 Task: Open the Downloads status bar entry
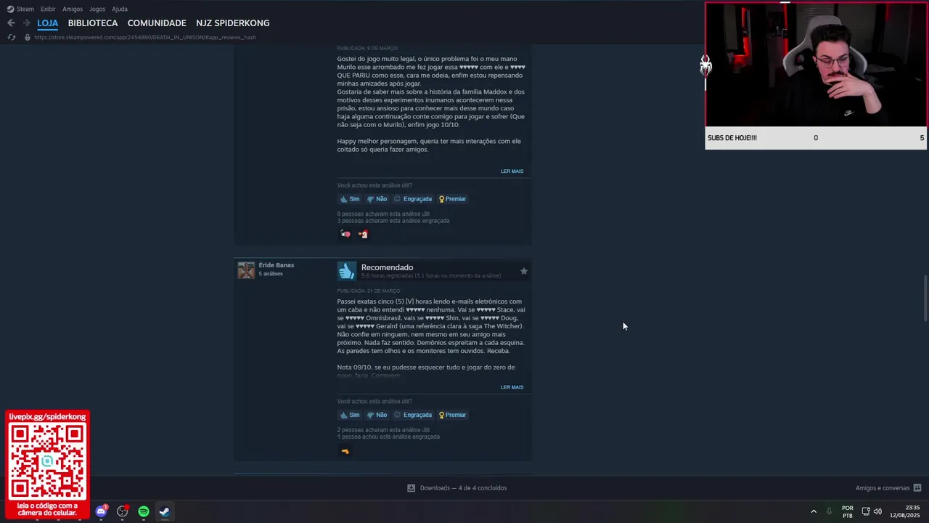[x=463, y=488]
